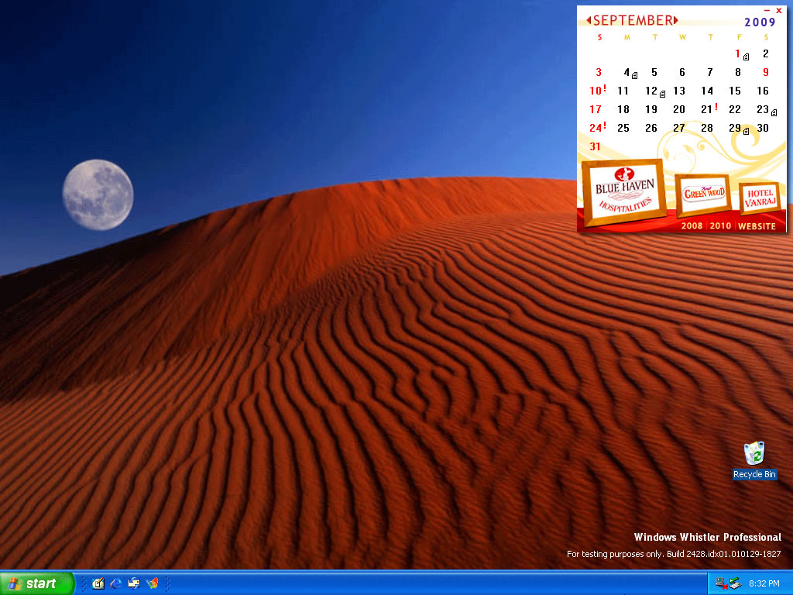Go to previous month using left arrow
The height and width of the screenshot is (595, 793).
(589, 20)
